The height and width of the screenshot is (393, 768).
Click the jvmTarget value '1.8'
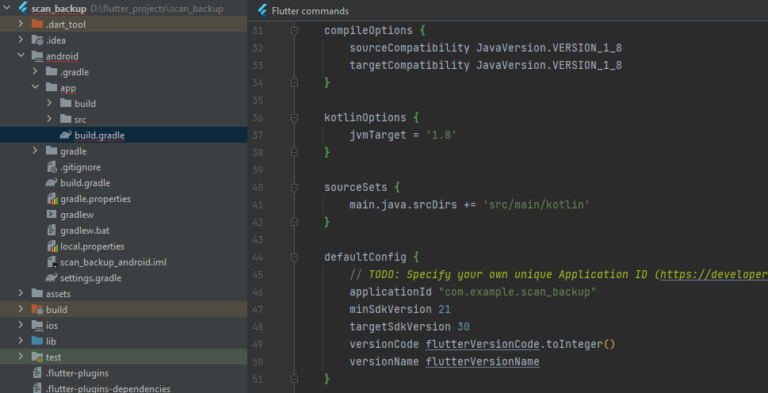click(x=441, y=135)
